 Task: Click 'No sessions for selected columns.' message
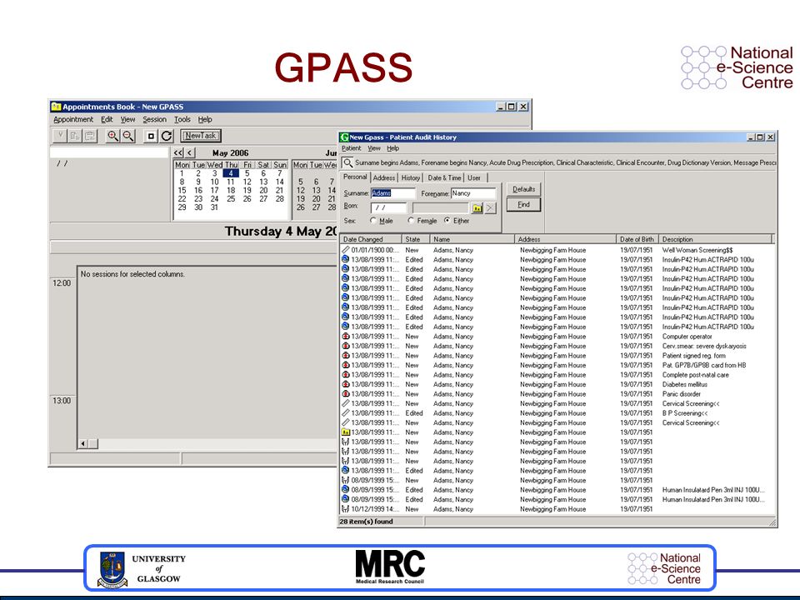coord(132,274)
